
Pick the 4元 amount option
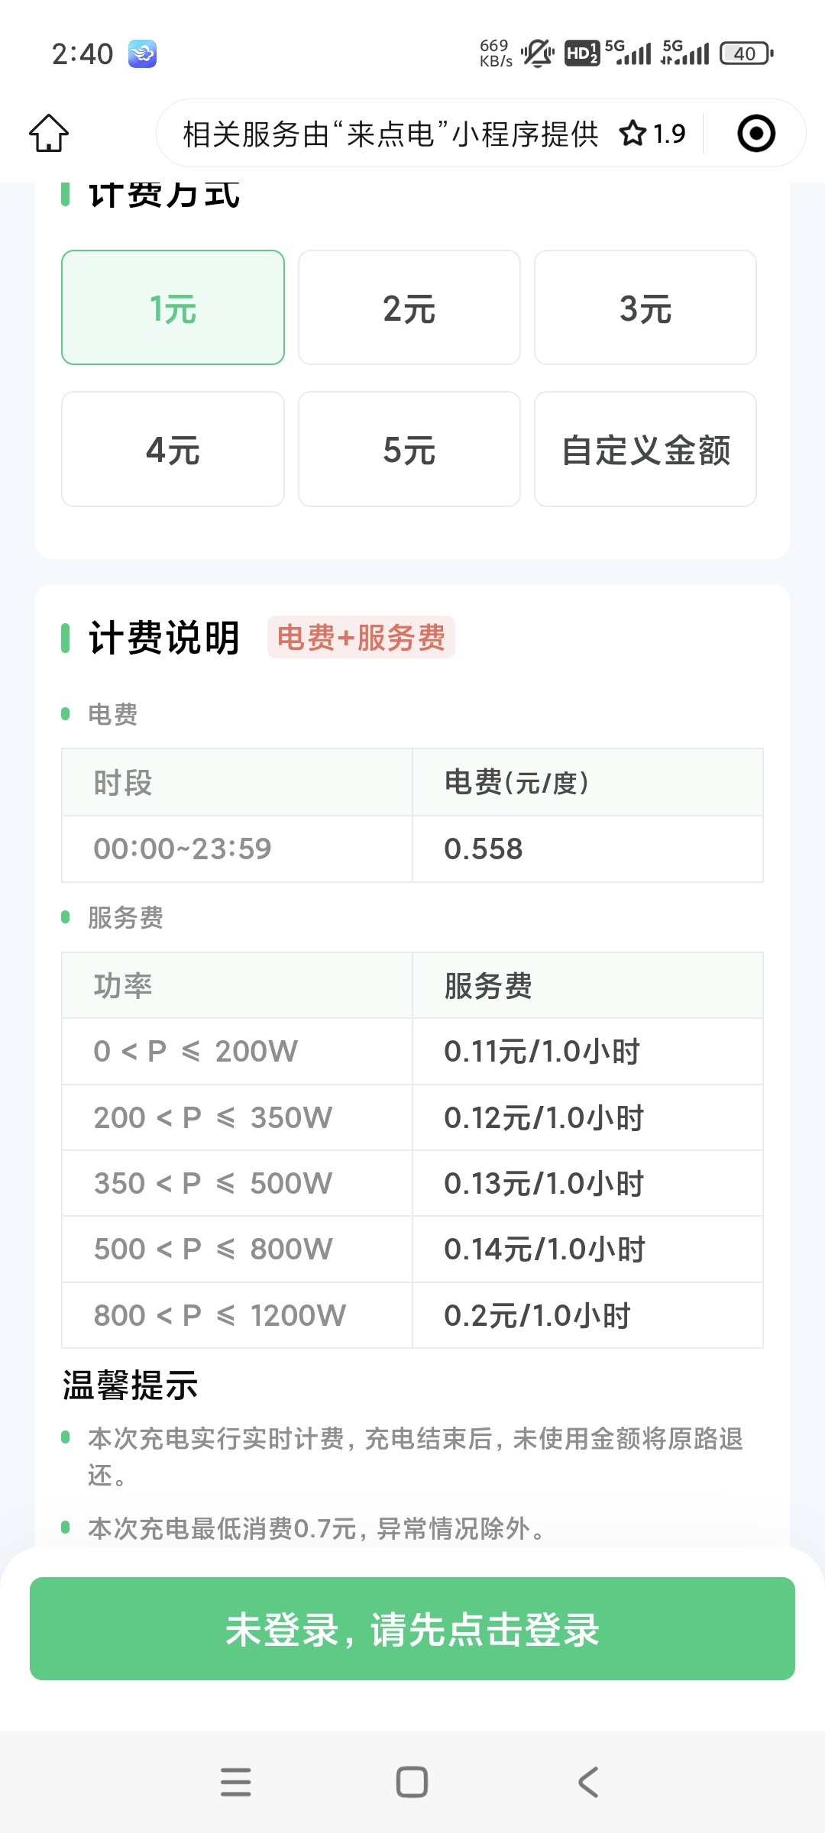pyautogui.click(x=173, y=450)
